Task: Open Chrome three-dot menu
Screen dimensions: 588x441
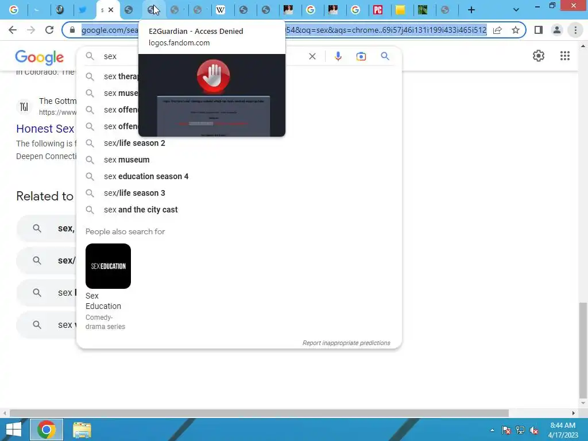Action: 575,30
